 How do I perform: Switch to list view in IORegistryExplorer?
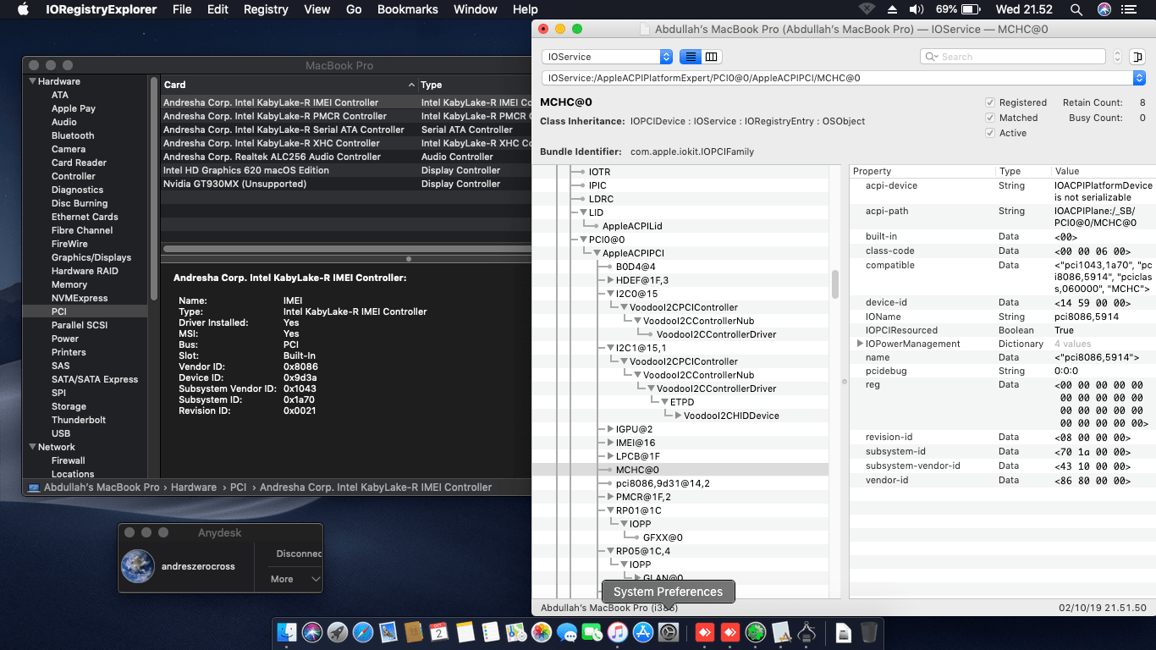pos(691,57)
